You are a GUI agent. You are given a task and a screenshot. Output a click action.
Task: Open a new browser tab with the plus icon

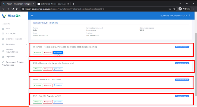tap(73, 4)
